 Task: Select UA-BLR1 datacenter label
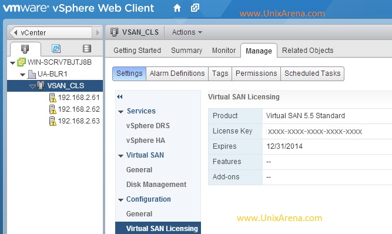pos(52,74)
